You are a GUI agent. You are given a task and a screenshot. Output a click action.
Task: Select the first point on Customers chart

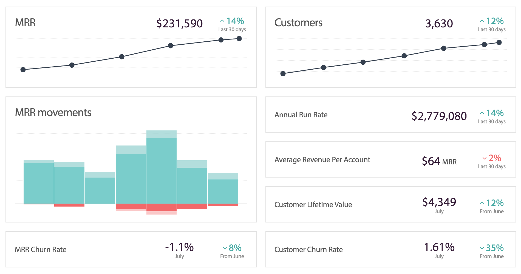[283, 73]
